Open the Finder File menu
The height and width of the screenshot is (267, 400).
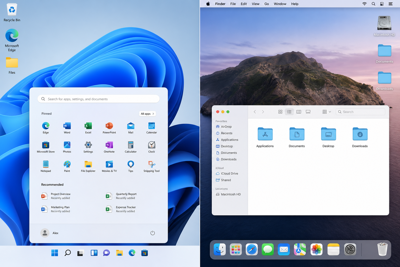pyautogui.click(x=233, y=4)
